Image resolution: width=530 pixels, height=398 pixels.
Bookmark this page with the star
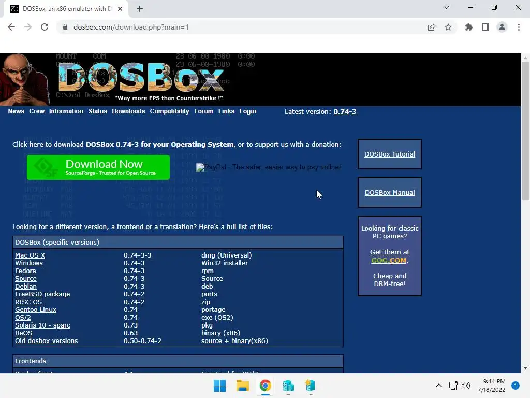448,27
